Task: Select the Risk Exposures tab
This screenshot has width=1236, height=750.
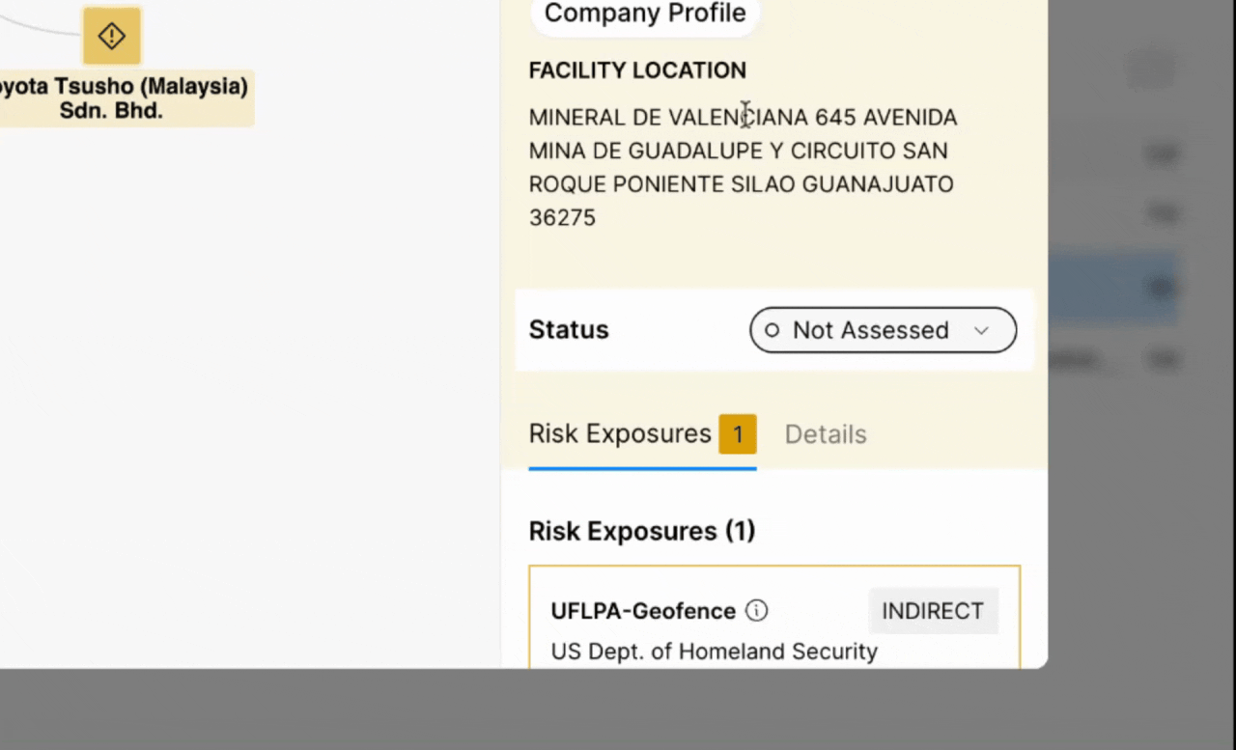Action: [x=620, y=434]
